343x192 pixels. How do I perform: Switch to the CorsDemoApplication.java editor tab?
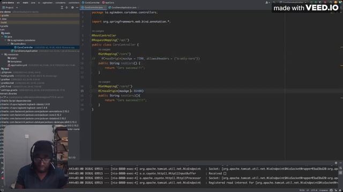click(123, 7)
